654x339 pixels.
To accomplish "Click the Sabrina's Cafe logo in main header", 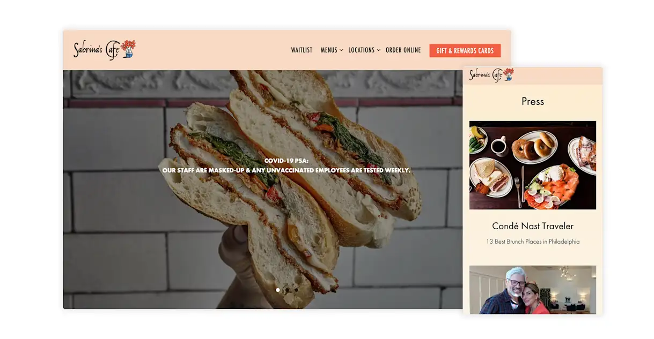I will coord(105,49).
